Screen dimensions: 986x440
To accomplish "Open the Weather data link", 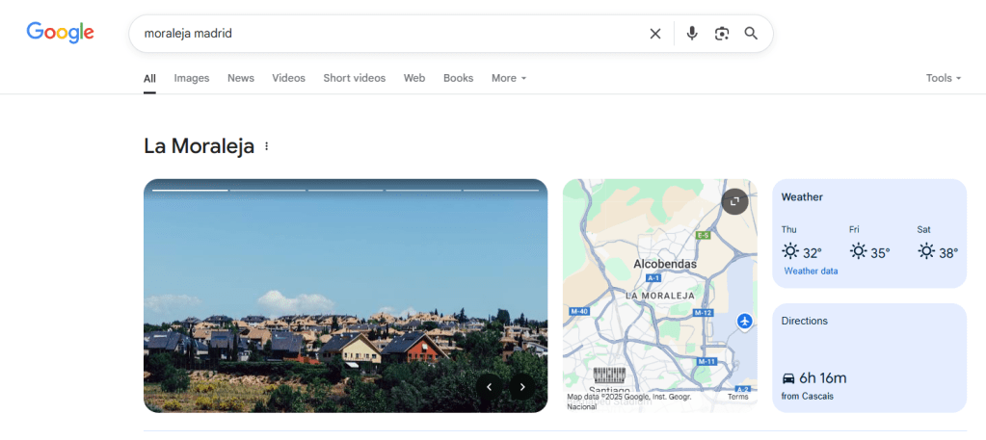I will click(x=811, y=272).
